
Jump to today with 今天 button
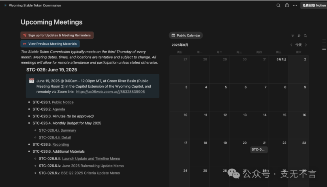(299, 45)
